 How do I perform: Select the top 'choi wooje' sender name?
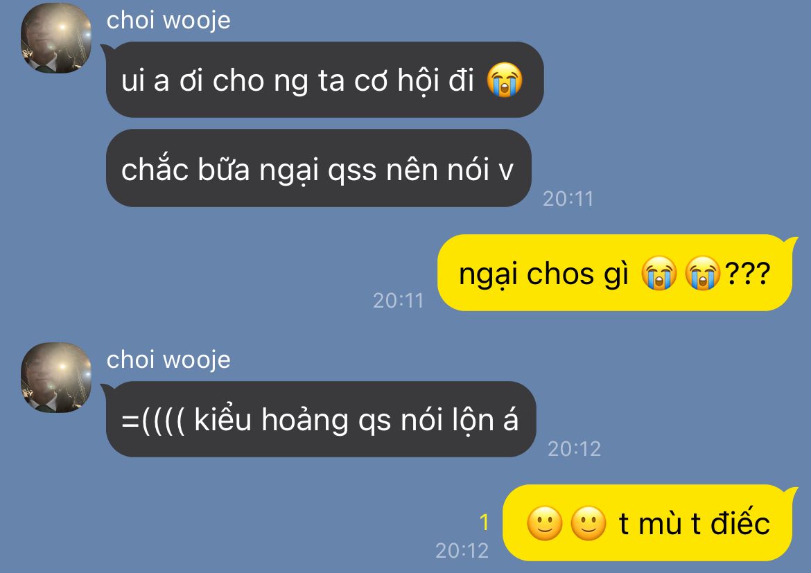(x=168, y=21)
